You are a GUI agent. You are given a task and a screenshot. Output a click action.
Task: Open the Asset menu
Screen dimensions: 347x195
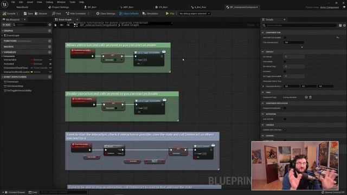tap(30, 2)
